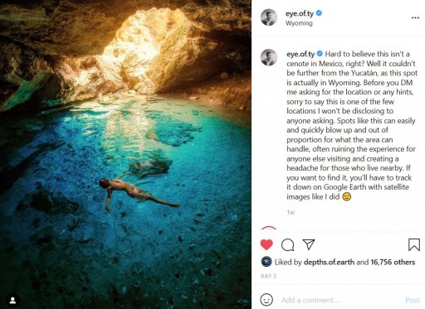Open eye.of.ty profile picture in header

tap(269, 17)
